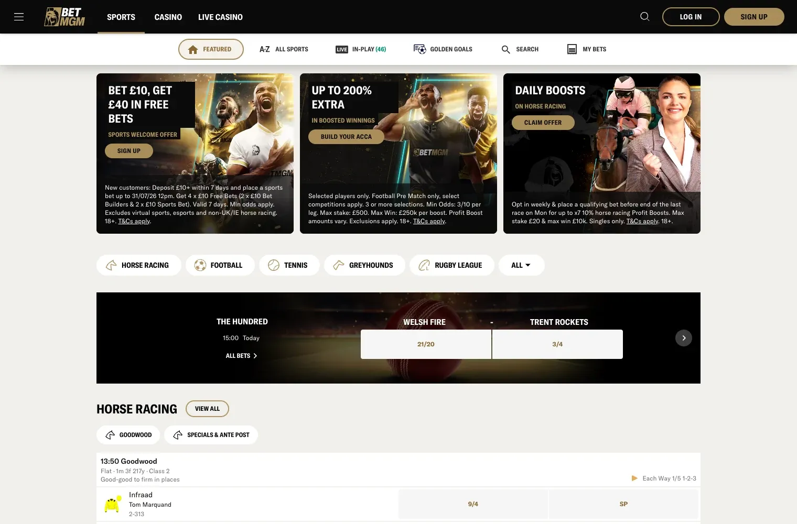Open the hamburger side menu
797x524 pixels.
click(x=19, y=17)
